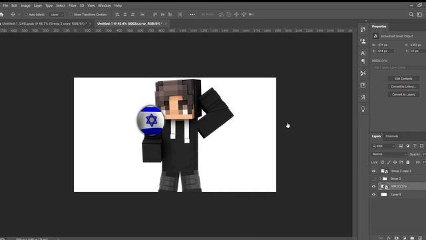Image resolution: width=426 pixels, height=240 pixels.
Task: Open the Kind filter dropdown
Action: (x=383, y=146)
